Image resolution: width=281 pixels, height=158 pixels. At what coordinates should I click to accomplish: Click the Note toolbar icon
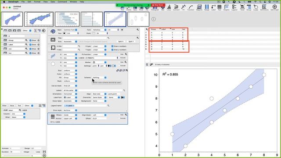pyautogui.click(x=242, y=7)
